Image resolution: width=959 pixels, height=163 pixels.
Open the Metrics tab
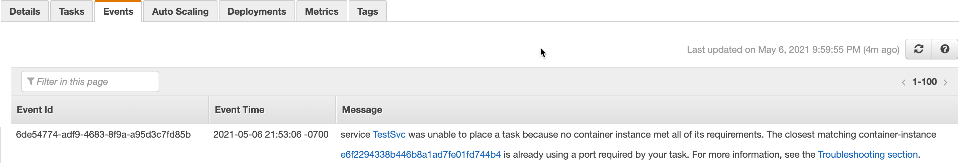[x=322, y=11]
